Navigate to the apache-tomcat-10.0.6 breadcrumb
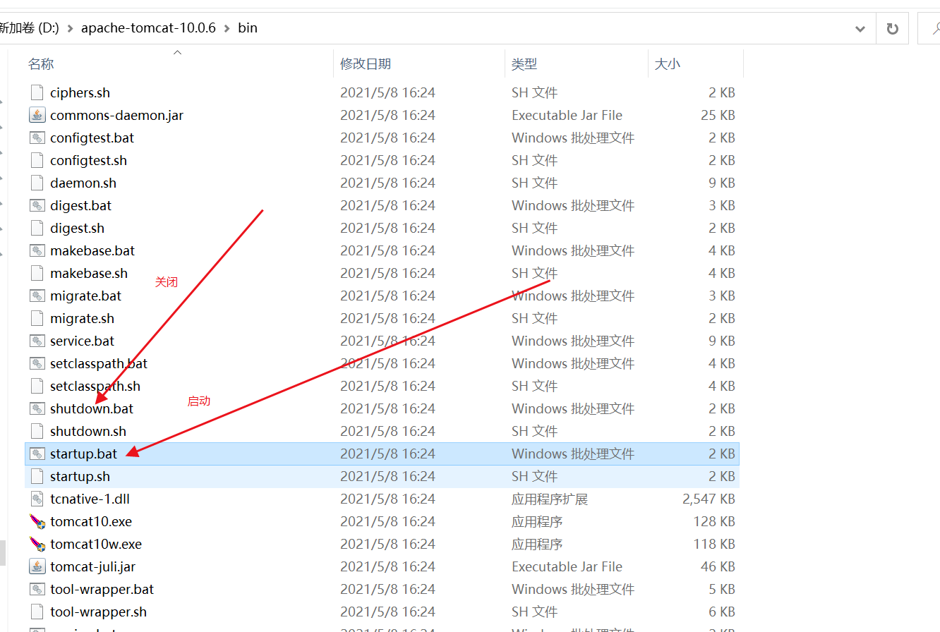Viewport: 940px width, 632px height. 148,29
